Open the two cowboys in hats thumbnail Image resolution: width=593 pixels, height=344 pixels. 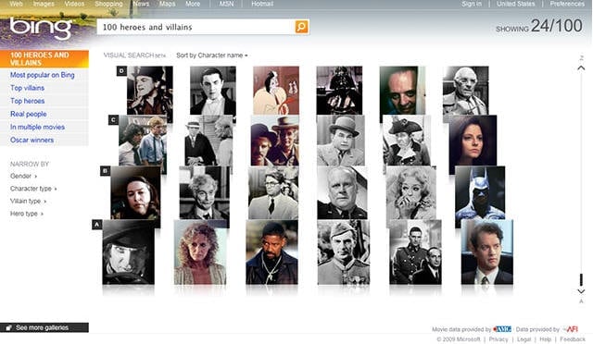pos(274,141)
